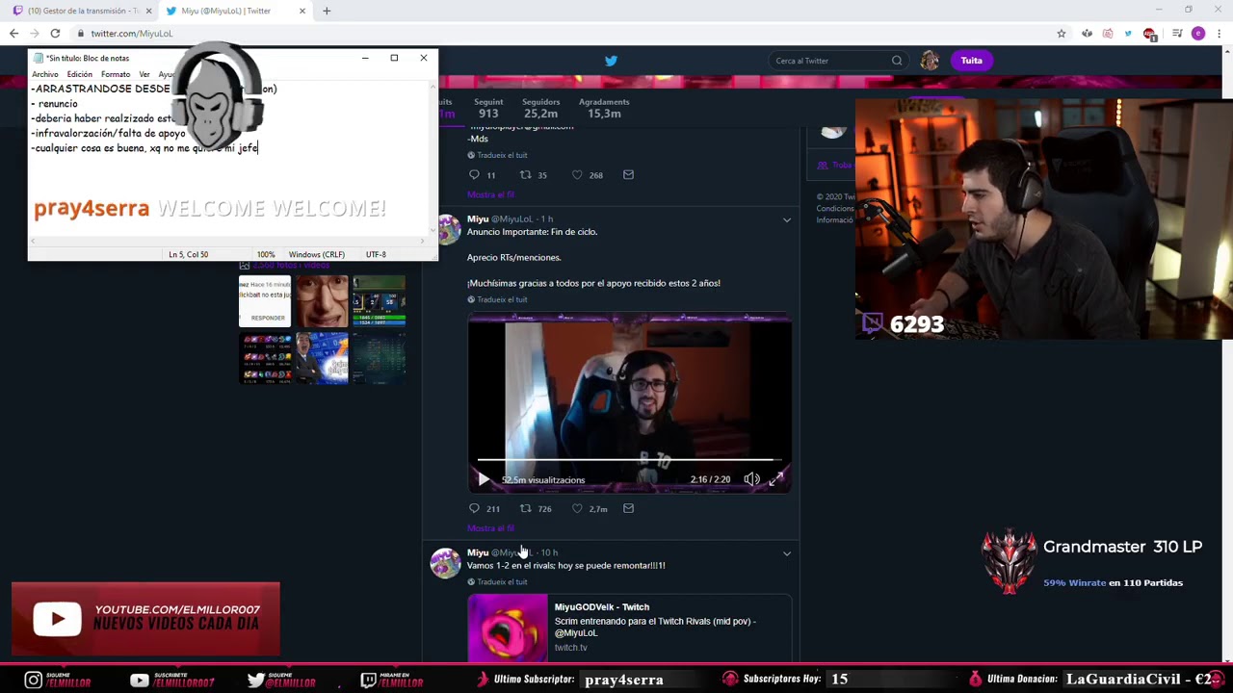
Task: Expand options for the Vamos 1-2 tweet
Action: point(786,554)
